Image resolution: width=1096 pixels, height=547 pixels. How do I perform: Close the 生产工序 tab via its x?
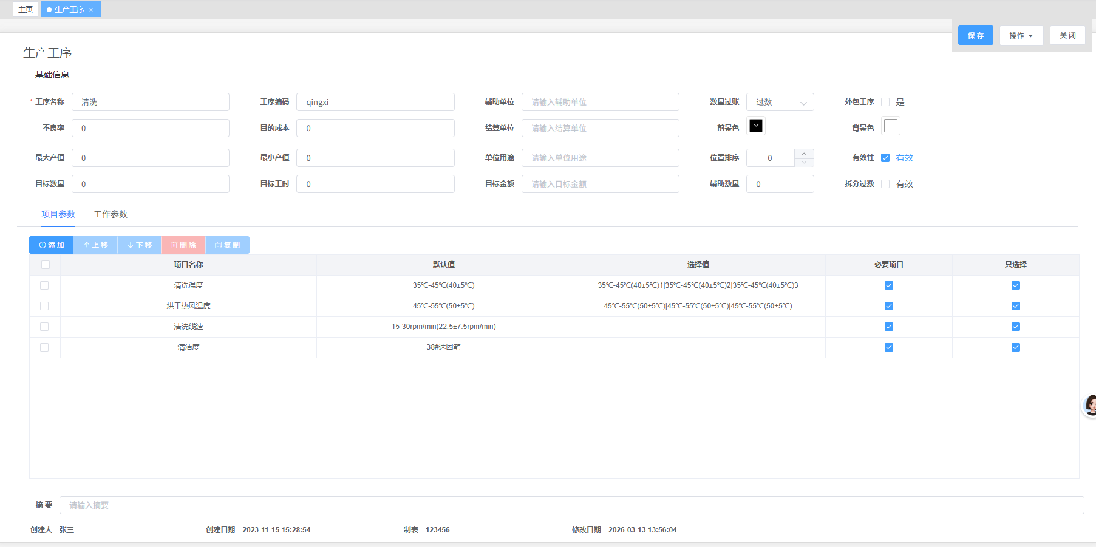click(91, 10)
